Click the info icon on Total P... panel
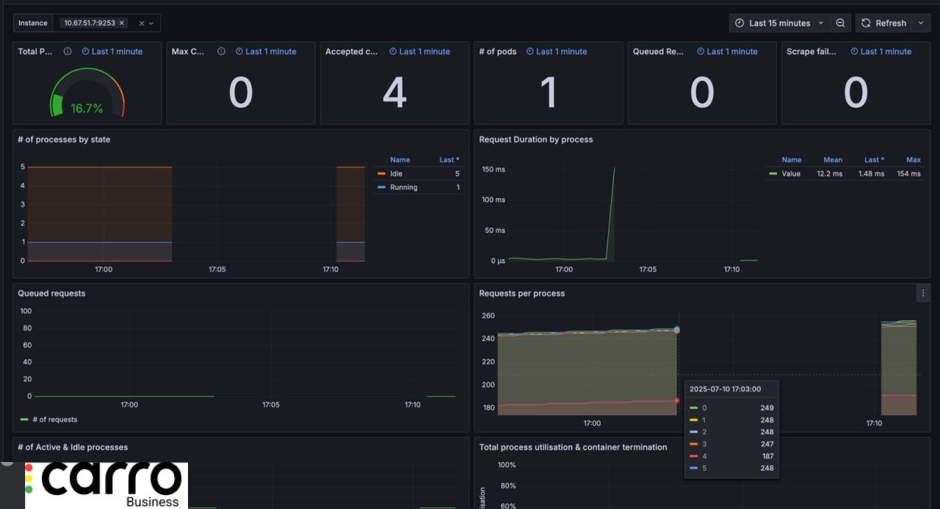 pyautogui.click(x=68, y=51)
